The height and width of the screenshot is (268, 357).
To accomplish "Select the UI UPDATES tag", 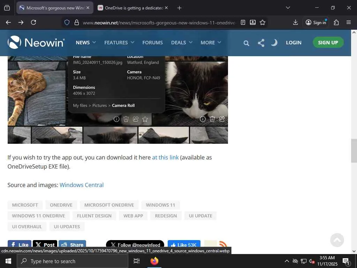I will click(x=67, y=226).
